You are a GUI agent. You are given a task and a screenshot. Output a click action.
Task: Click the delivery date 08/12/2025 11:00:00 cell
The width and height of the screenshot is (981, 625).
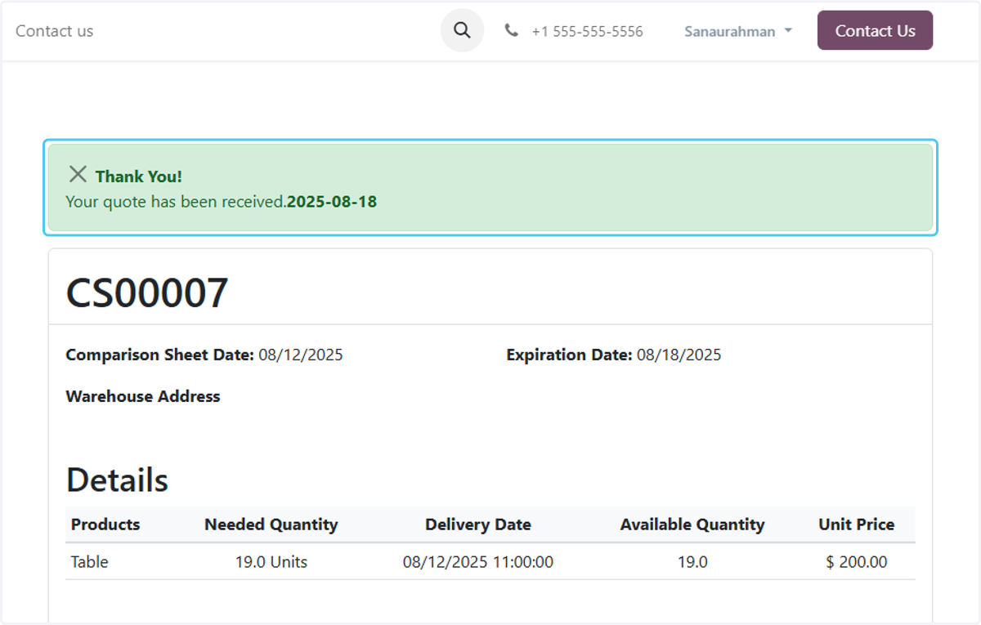(478, 562)
